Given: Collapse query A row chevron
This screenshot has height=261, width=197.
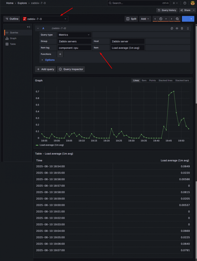Looking at the screenshot, I should (x=38, y=28).
